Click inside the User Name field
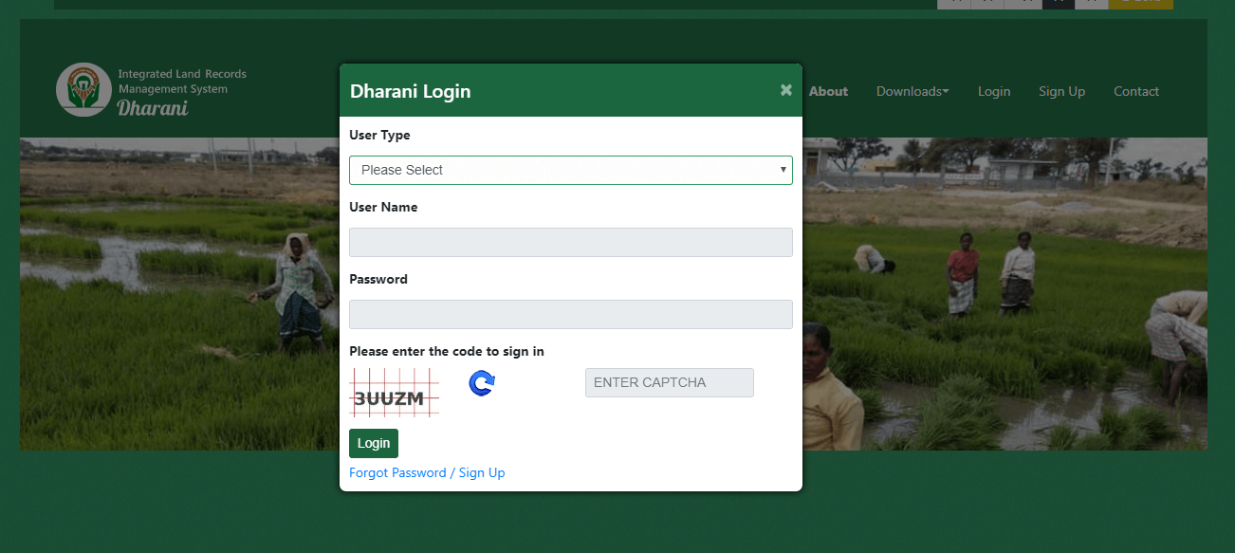The width and height of the screenshot is (1235, 553). tap(571, 242)
